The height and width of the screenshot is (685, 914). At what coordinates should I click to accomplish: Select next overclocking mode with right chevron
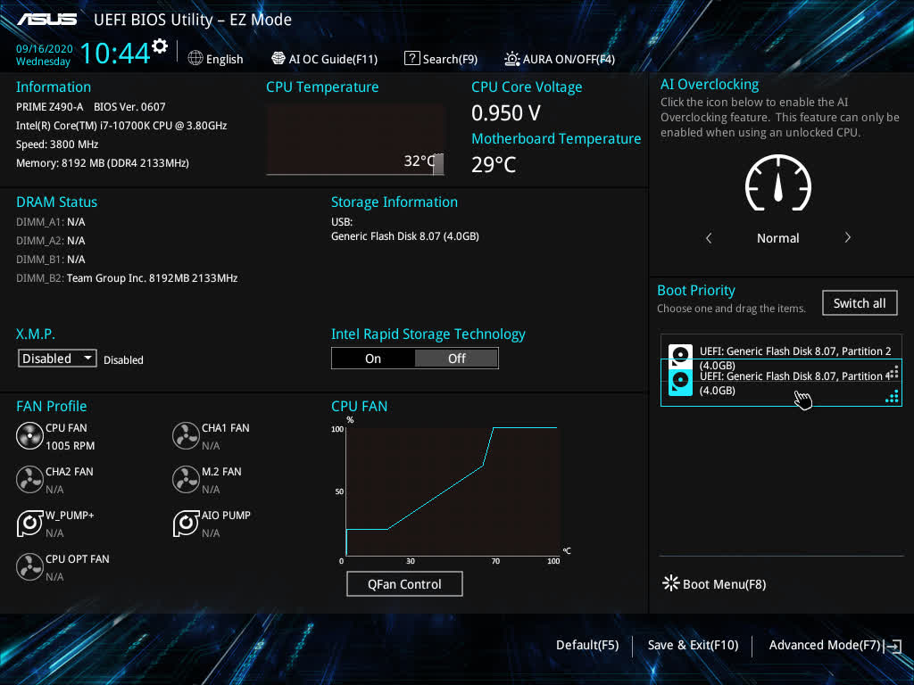[x=848, y=237]
